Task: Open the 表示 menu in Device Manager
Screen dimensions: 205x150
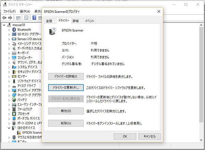Action: (x=38, y=12)
